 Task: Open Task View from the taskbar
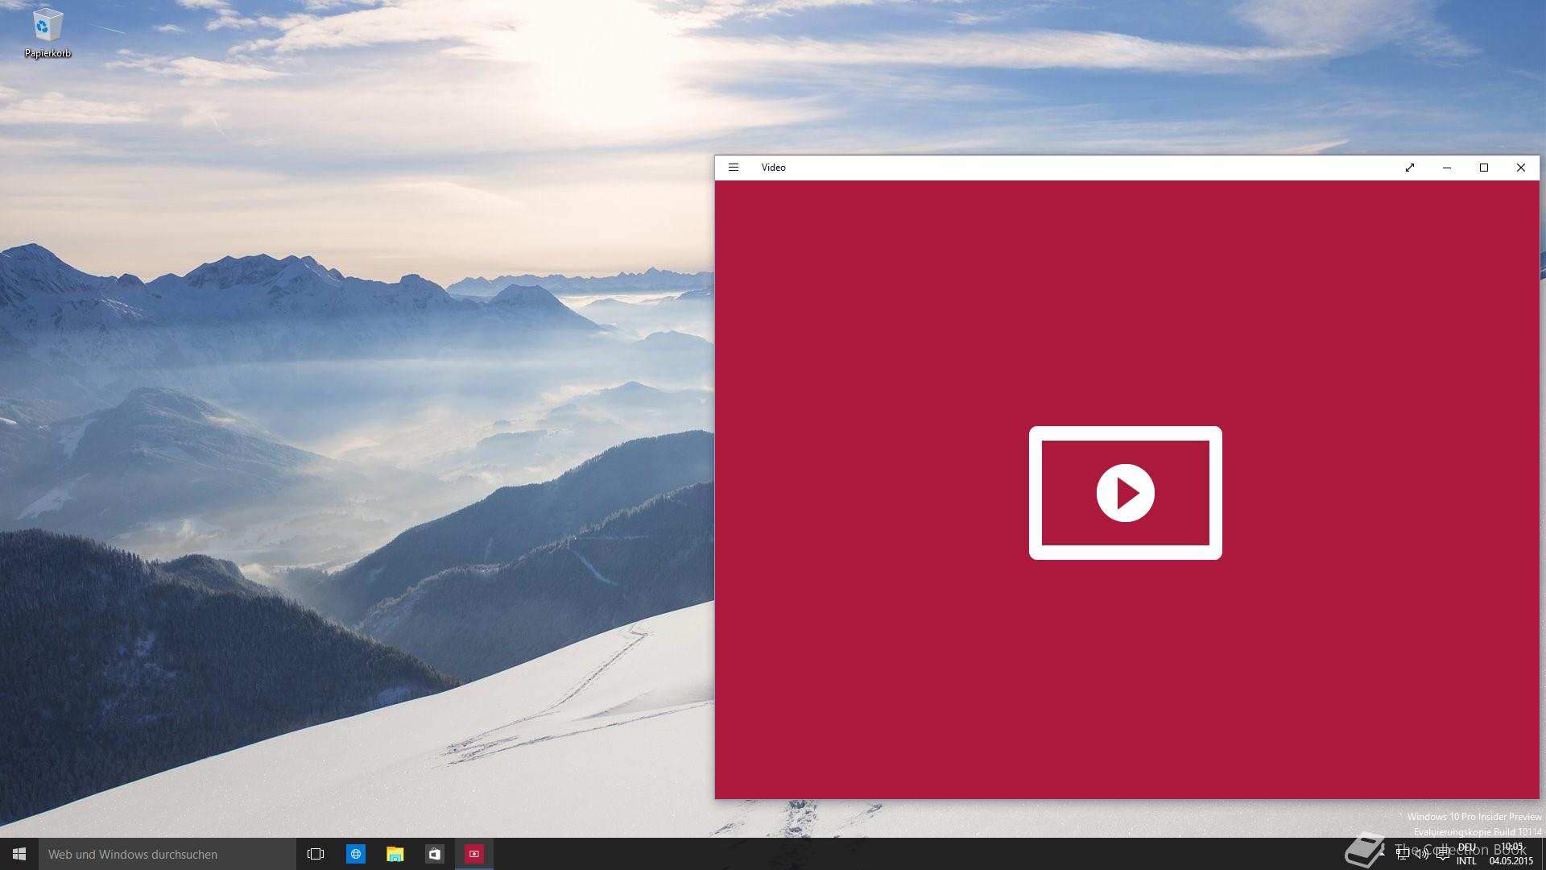(316, 854)
